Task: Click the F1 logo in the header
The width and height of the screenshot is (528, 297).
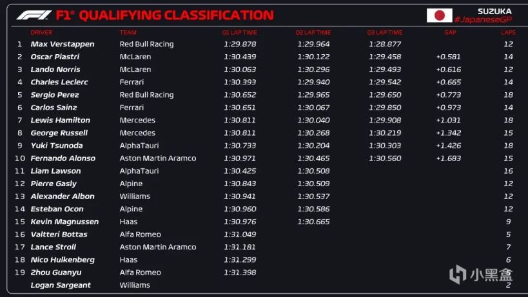Action: pos(34,15)
